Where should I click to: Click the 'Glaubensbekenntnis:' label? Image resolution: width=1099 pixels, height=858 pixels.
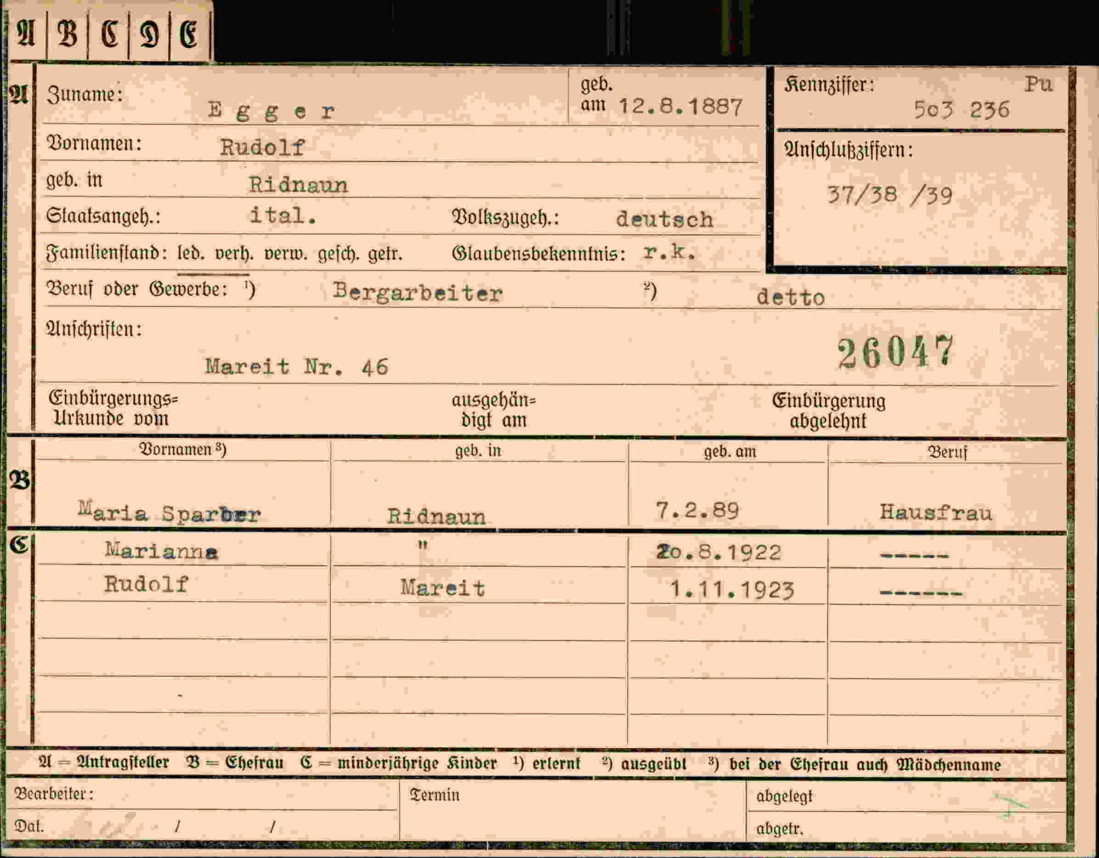539,254
